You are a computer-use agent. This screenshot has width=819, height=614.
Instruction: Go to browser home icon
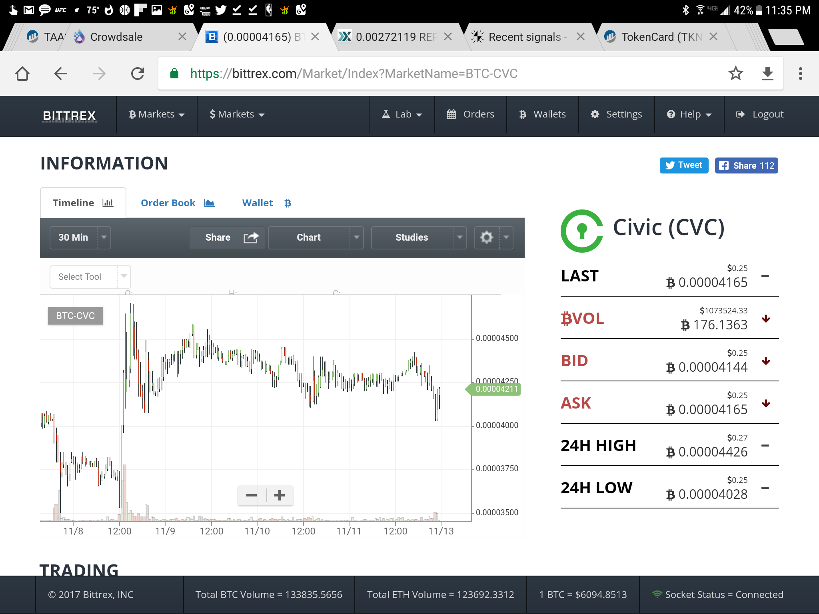(x=22, y=74)
